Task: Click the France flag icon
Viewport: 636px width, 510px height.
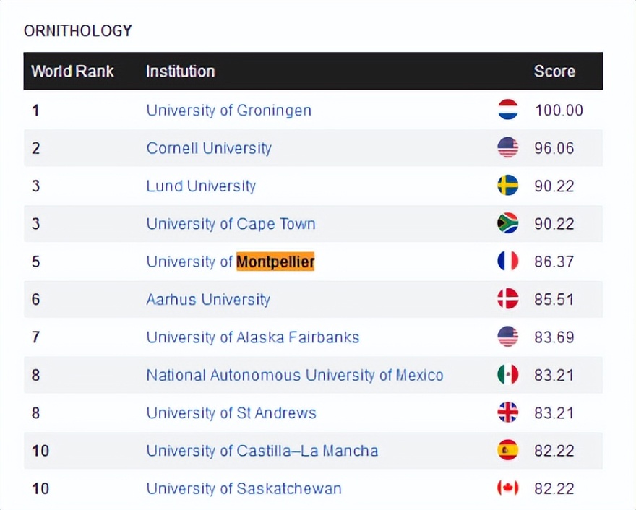Action: coord(508,261)
